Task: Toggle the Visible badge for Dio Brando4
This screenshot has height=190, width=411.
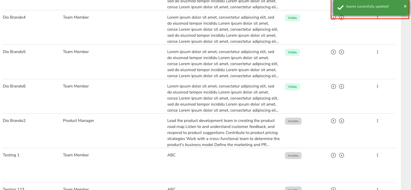Action: click(292, 18)
